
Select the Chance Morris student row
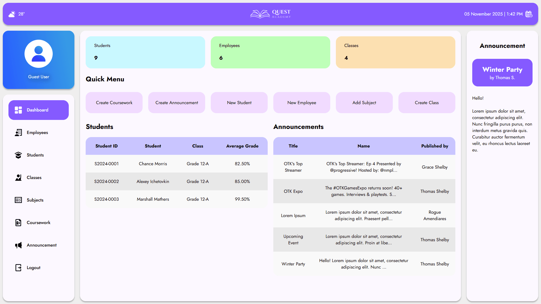click(176, 164)
